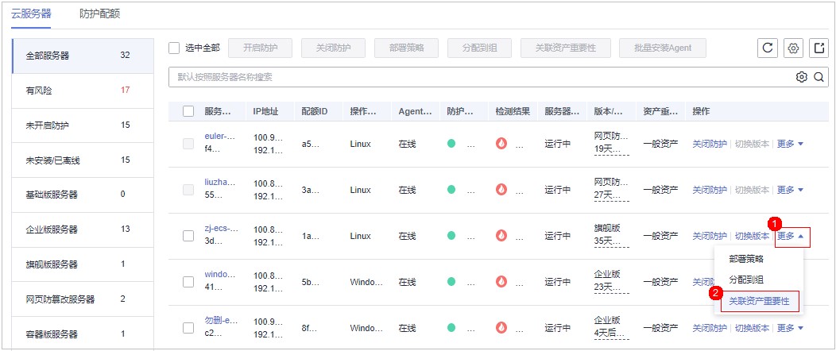Click green protection status dot in zj-ecs row
Viewport: 836px width, 351px height.
[x=451, y=235]
